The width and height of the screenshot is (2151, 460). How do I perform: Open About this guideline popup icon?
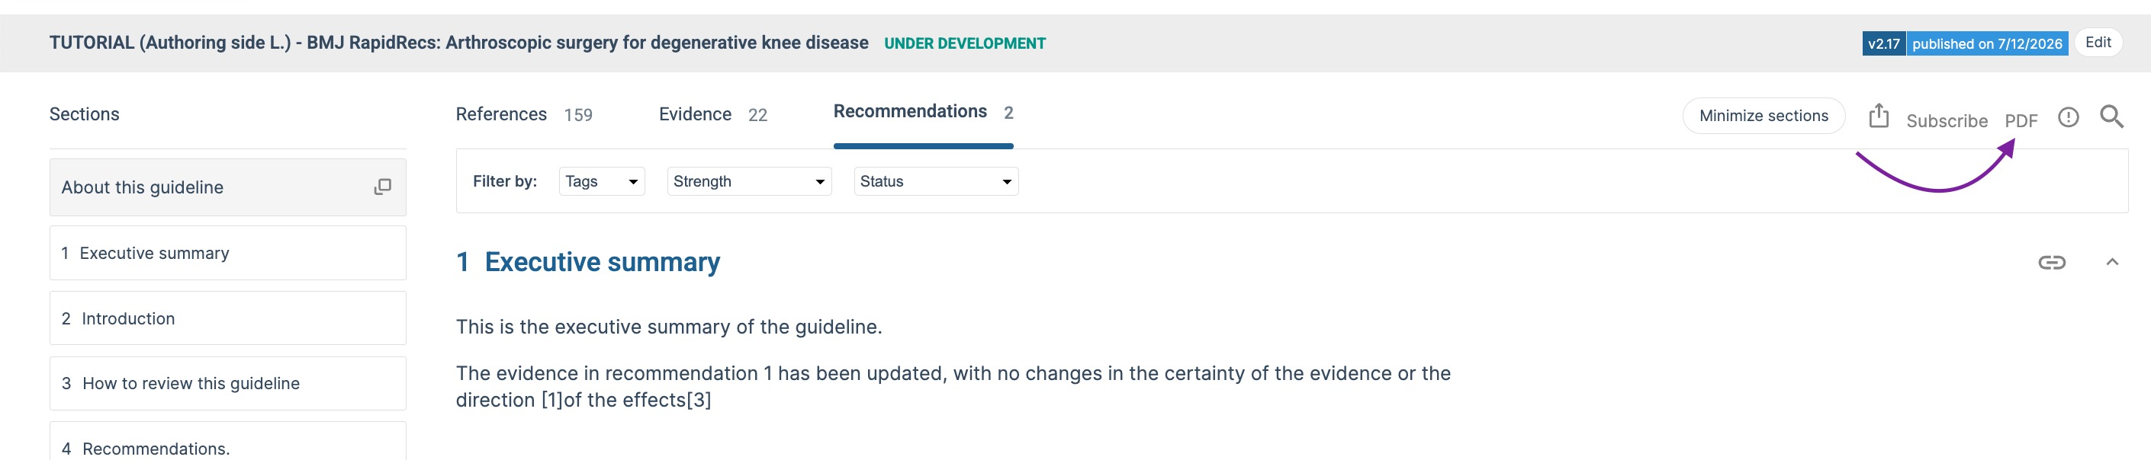tap(382, 187)
